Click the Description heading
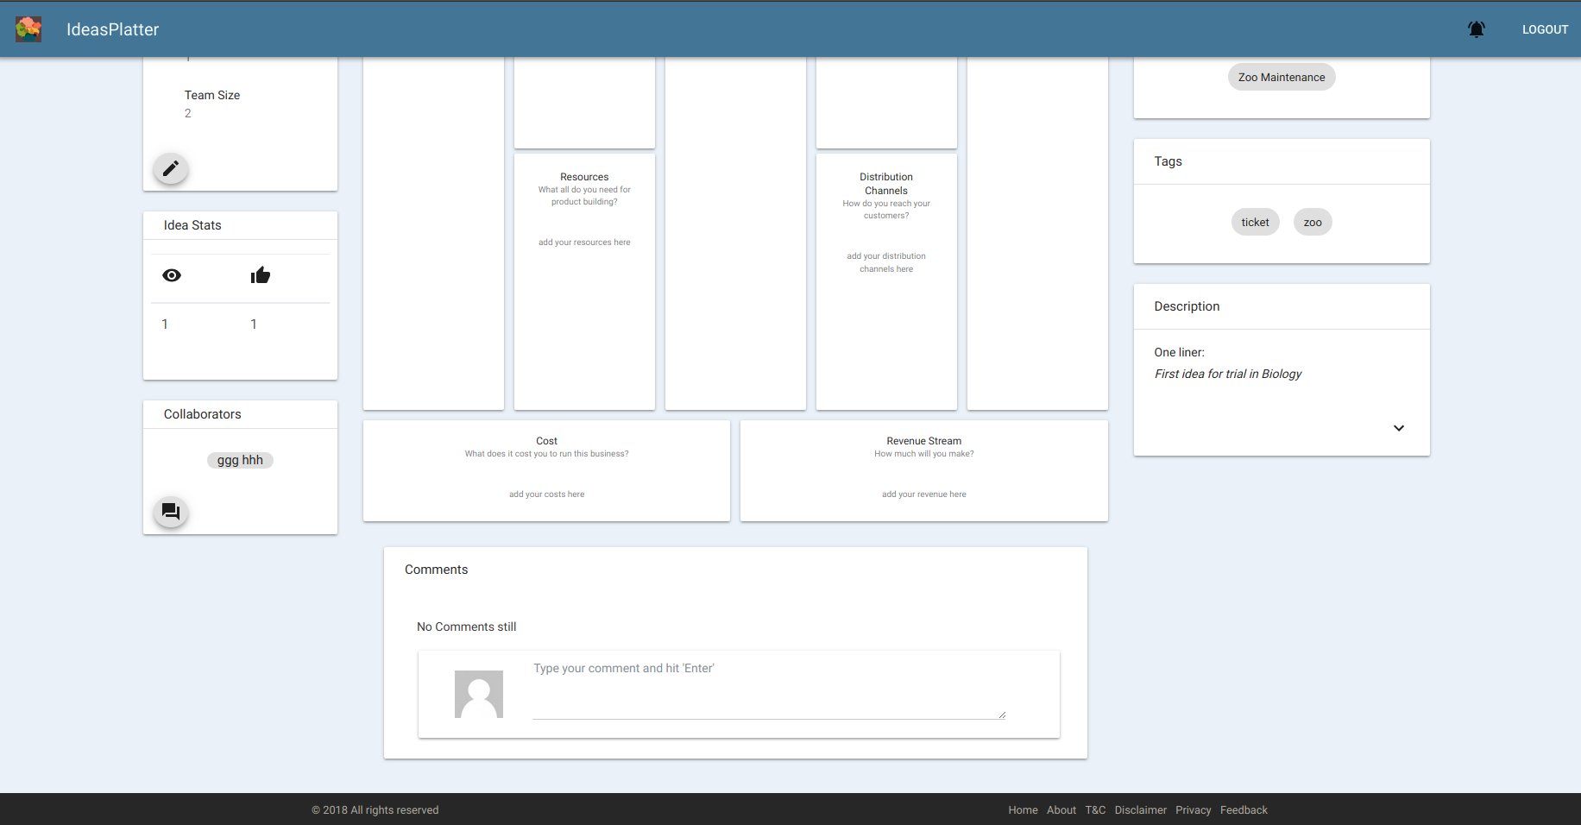This screenshot has height=825, width=1581. [1187, 306]
